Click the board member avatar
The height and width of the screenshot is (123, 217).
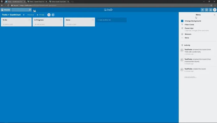(49, 15)
